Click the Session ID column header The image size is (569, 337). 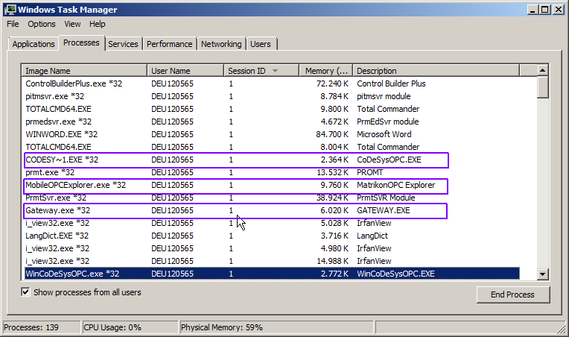[261, 70]
